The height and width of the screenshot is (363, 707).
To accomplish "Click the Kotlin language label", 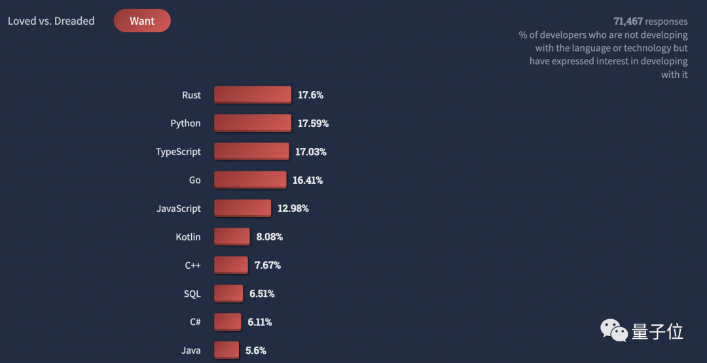I will [x=188, y=237].
